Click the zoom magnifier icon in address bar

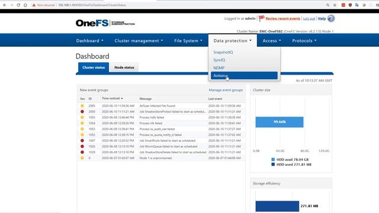[327, 5]
